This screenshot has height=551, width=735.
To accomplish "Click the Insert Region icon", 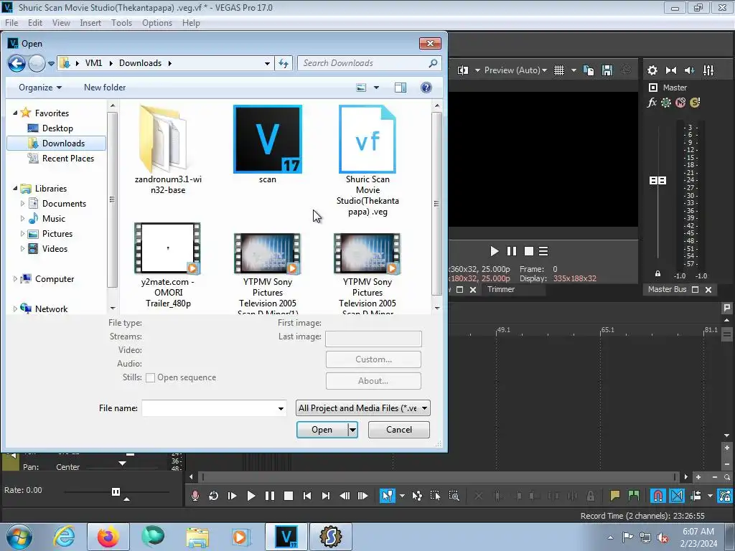I will pos(633,496).
